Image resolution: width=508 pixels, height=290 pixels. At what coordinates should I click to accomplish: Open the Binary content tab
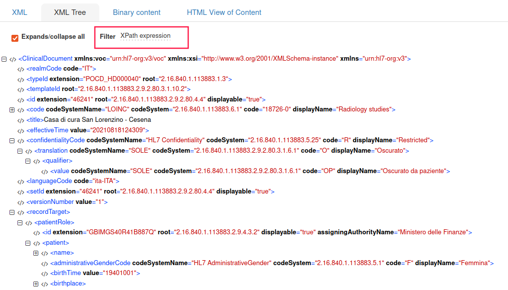137,12
